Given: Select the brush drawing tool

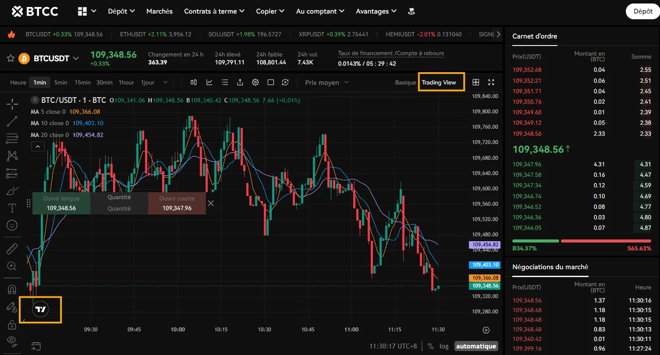Looking at the screenshot, I should (12, 190).
